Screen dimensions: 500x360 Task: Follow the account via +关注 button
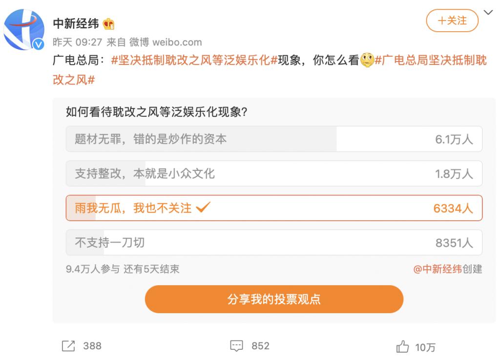452,21
